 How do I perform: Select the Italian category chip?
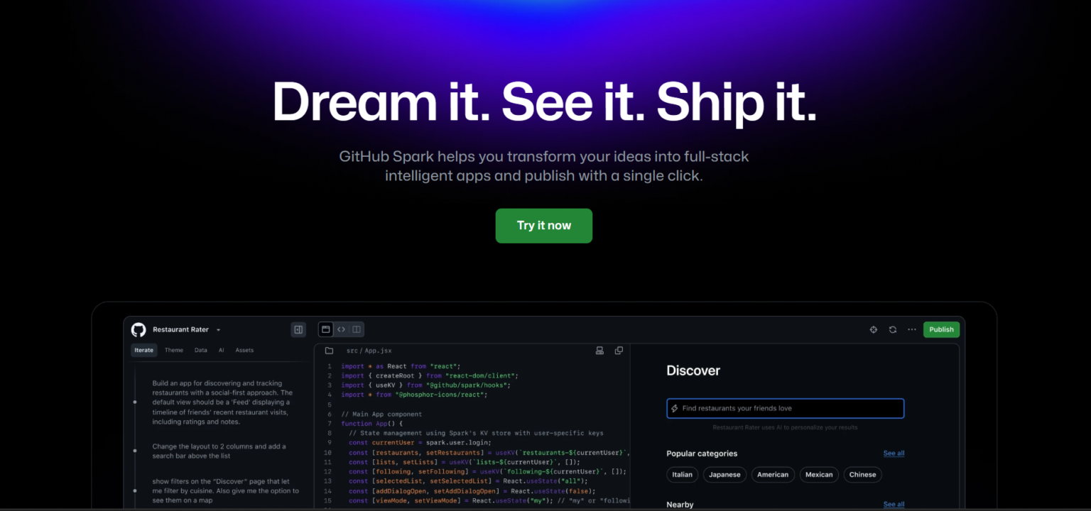[683, 475]
